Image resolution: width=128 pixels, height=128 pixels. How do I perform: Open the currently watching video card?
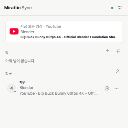coord(64,32)
